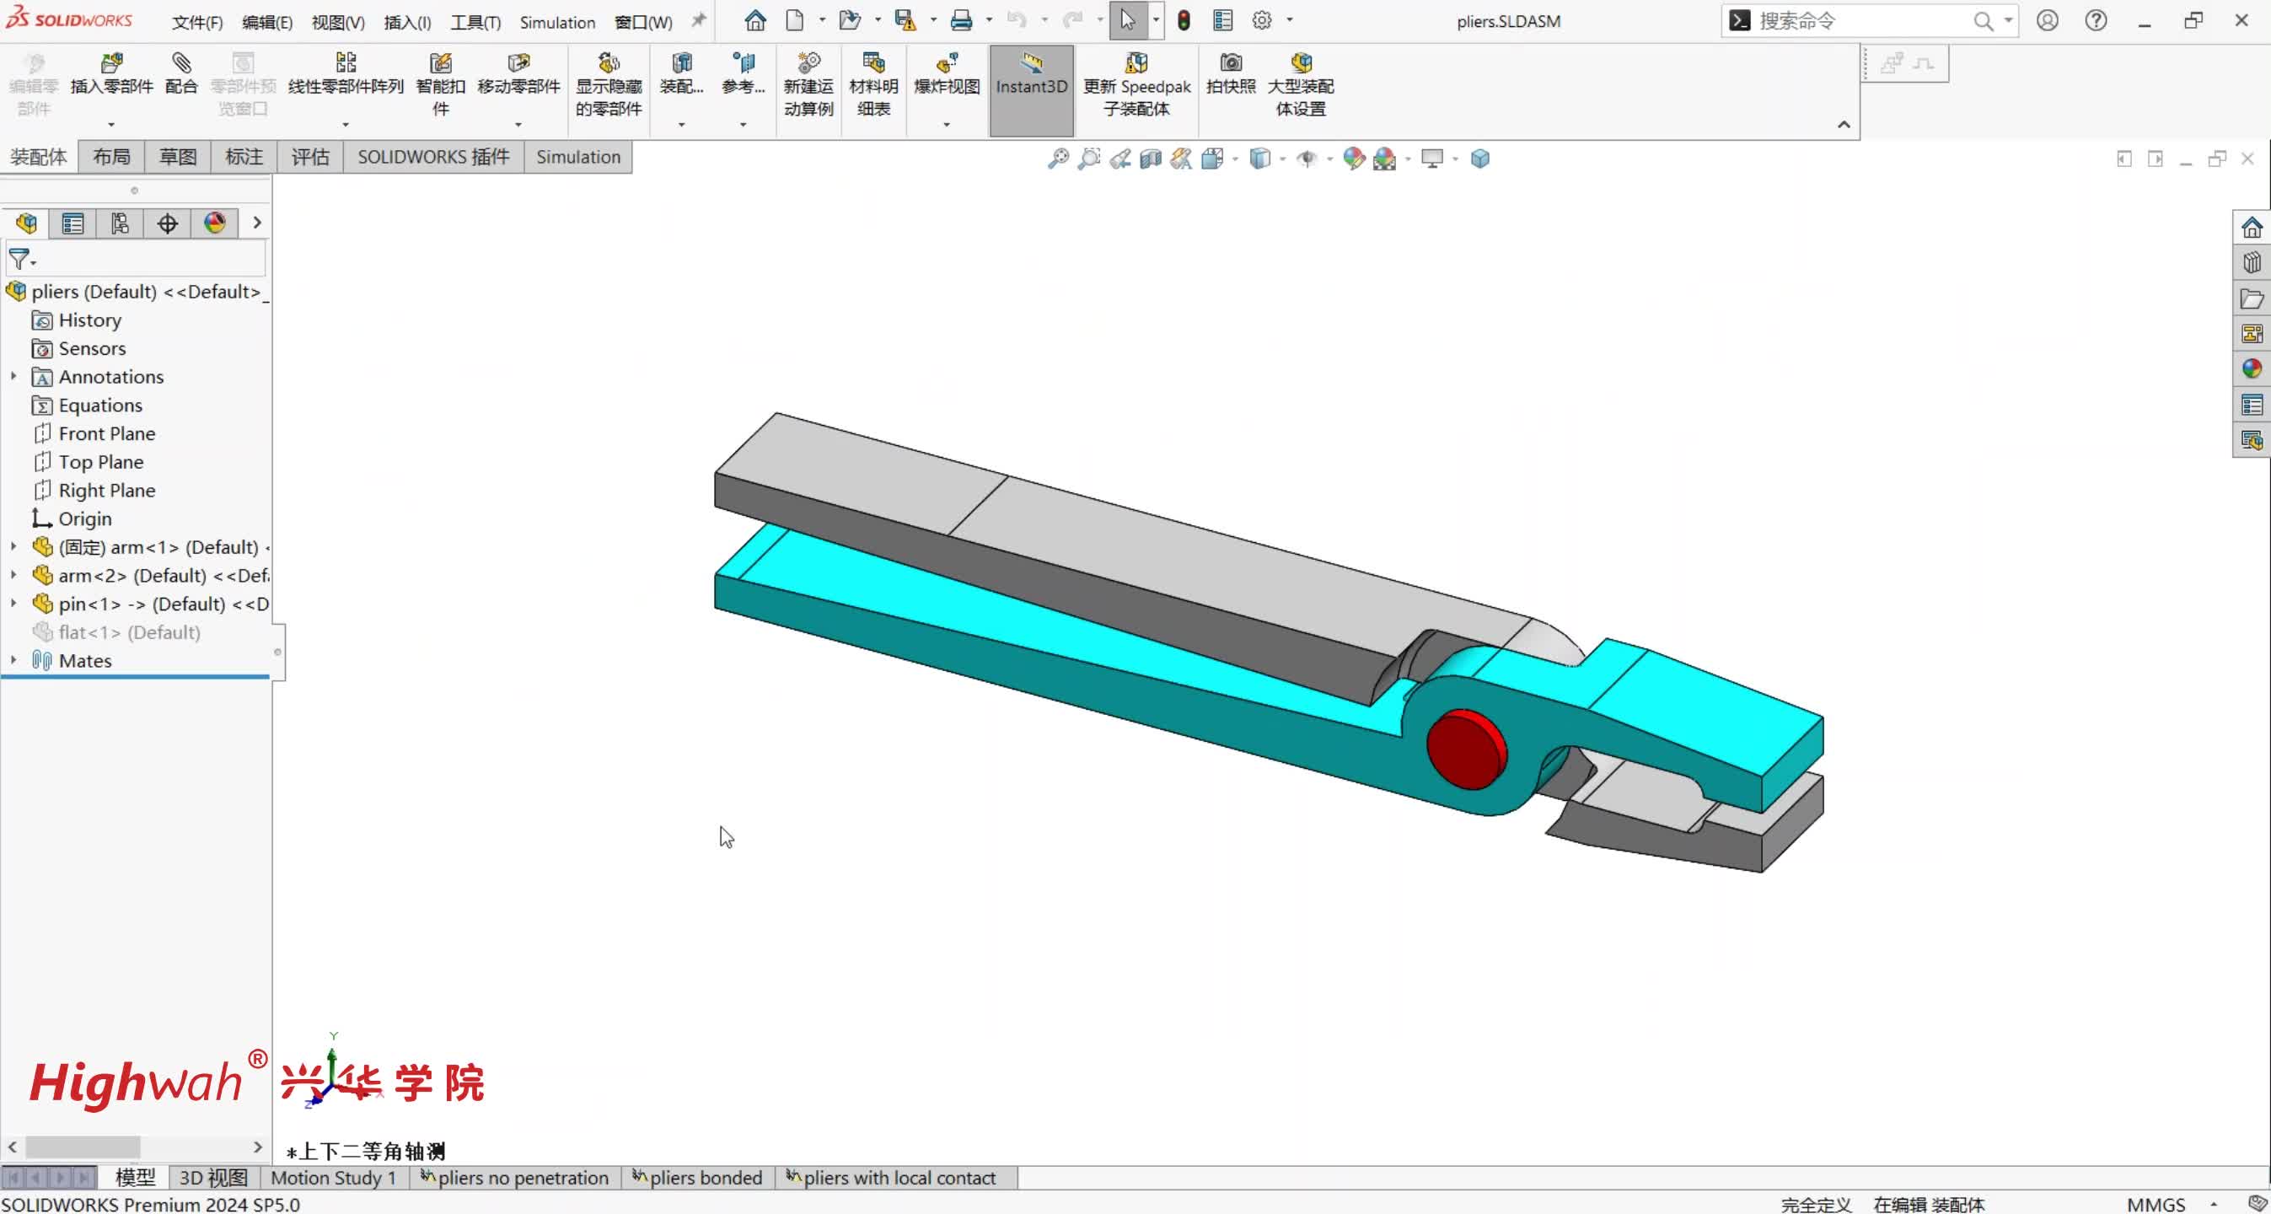Click the Zoom to Fit magnifier icon
The width and height of the screenshot is (2271, 1214).
tap(1057, 158)
